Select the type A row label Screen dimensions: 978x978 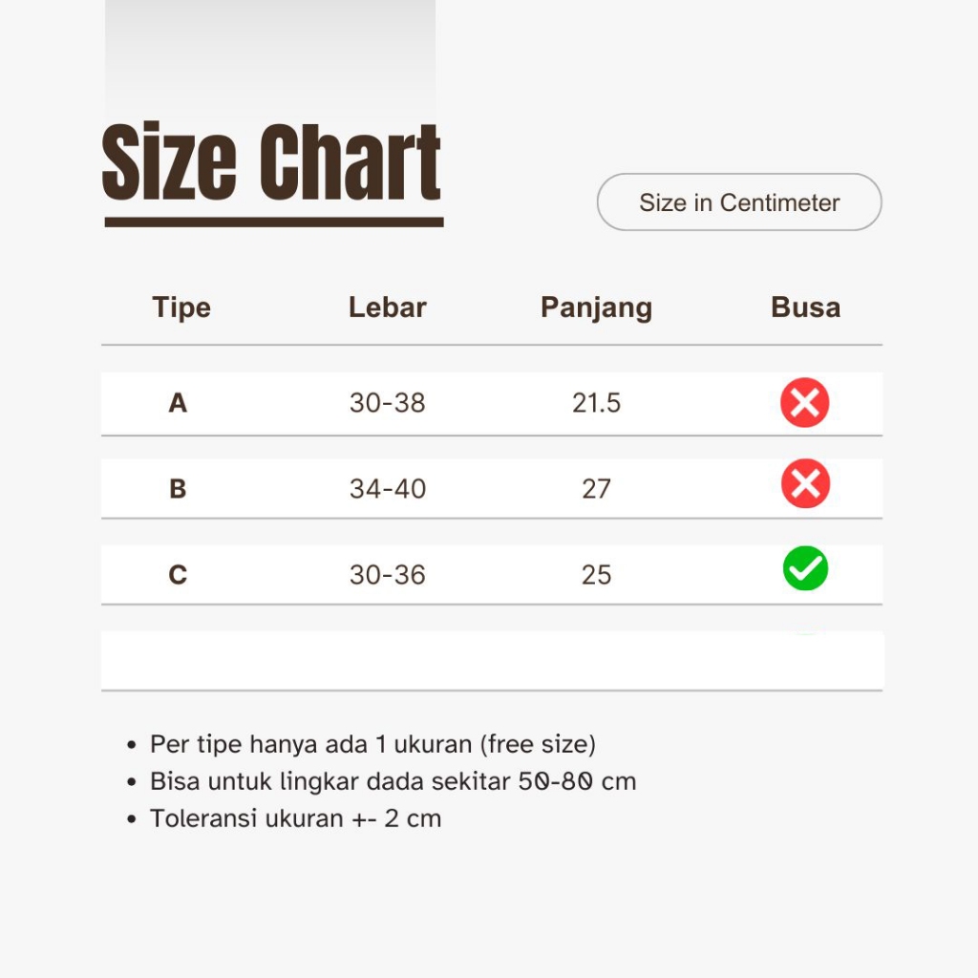point(178,403)
